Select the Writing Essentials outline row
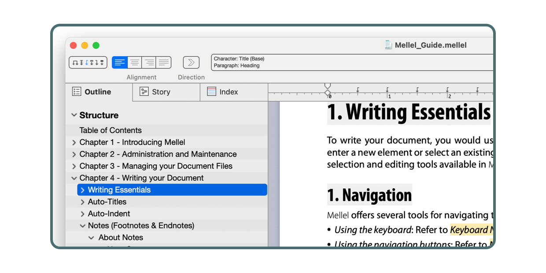Screen dimensions: 546x273 coord(172,190)
